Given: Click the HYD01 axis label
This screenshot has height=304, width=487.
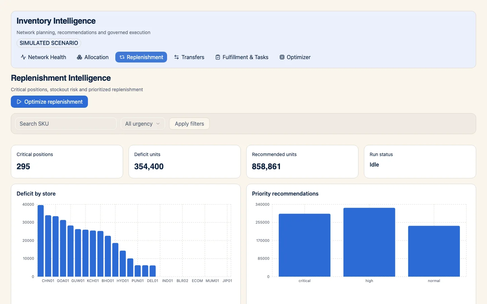Looking at the screenshot, I should (x=123, y=281).
